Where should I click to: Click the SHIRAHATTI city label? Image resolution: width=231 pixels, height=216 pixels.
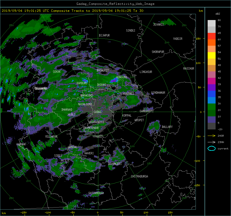(96, 122)
